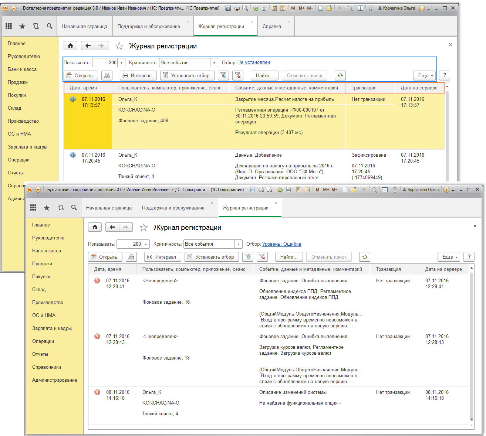The image size is (486, 436).
Task: Open Банк и касса section in the back window
Action: click(22, 69)
